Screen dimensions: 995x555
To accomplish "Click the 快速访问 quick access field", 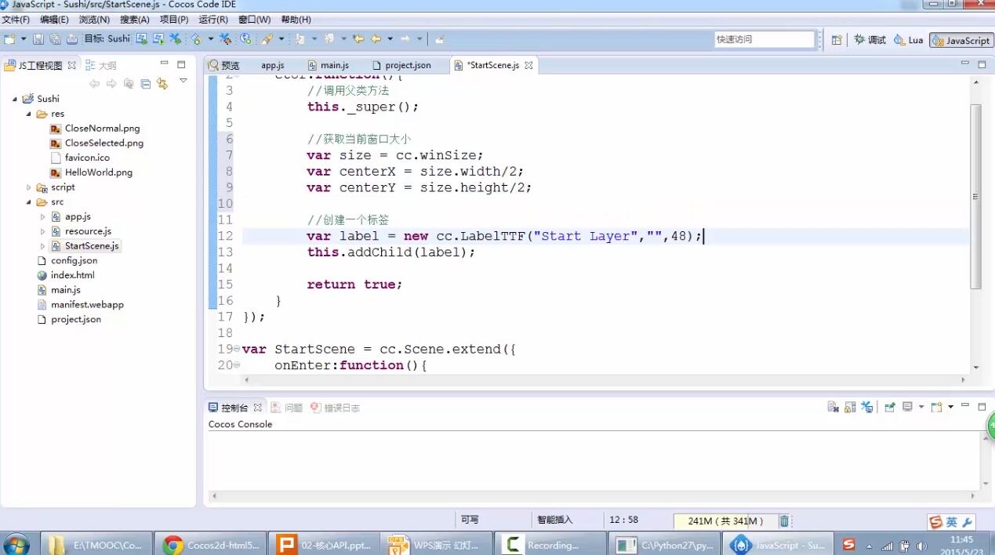I will pos(764,39).
